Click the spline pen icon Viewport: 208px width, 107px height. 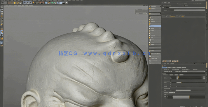(49, 3)
